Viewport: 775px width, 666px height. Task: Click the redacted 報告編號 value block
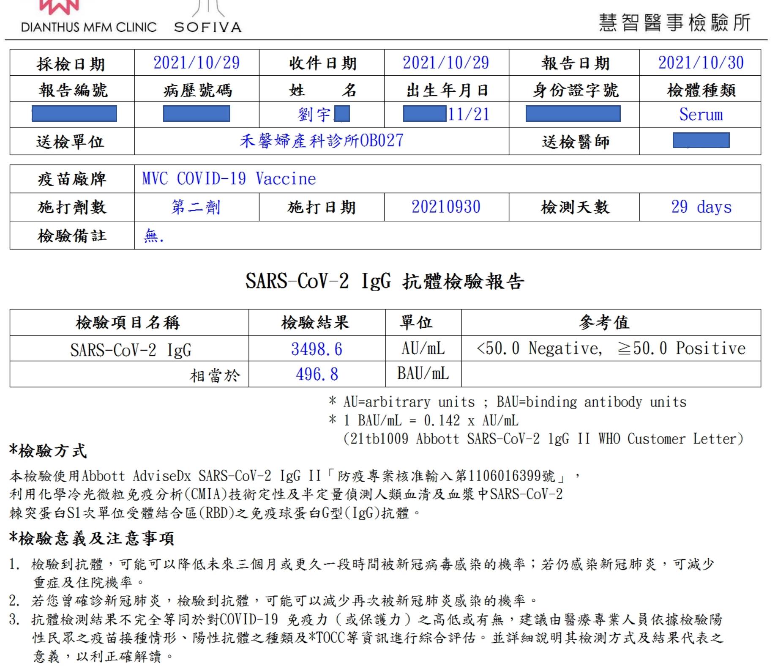[x=74, y=114]
